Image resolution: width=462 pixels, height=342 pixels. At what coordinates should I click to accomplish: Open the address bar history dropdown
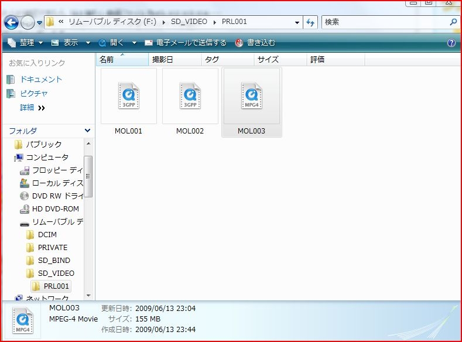(x=297, y=22)
